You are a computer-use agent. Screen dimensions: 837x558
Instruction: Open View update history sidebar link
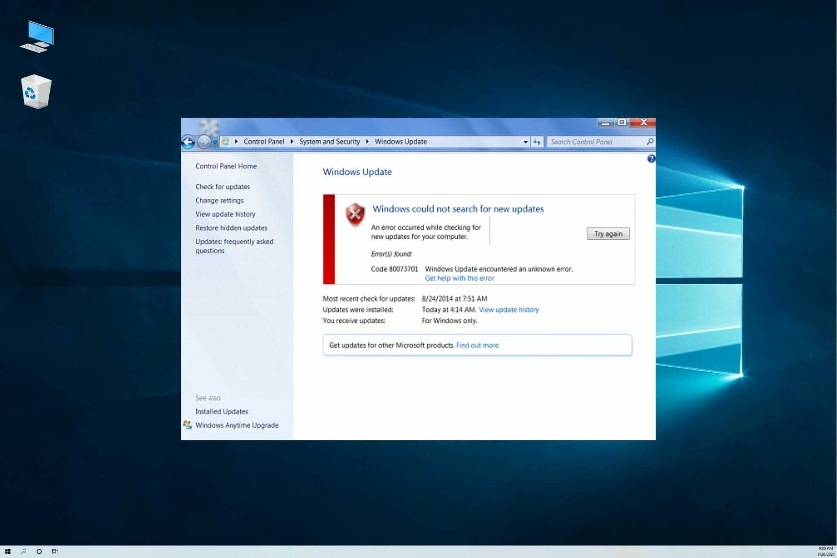225,214
